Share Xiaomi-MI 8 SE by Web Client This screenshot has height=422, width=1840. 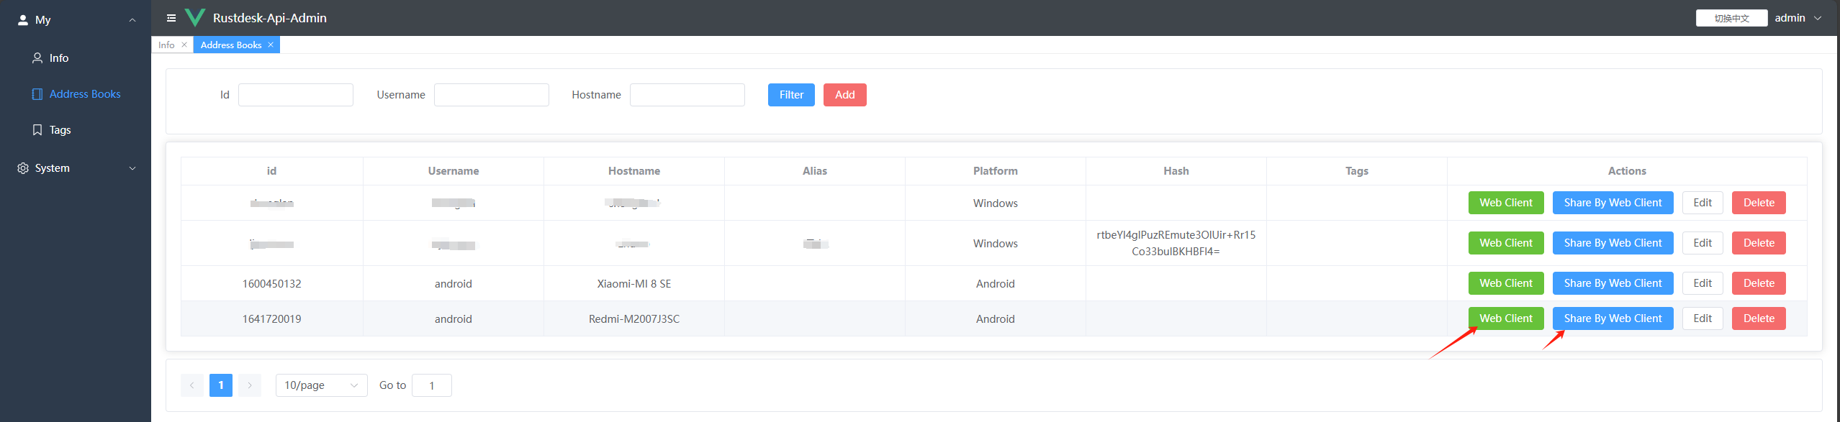(1612, 283)
